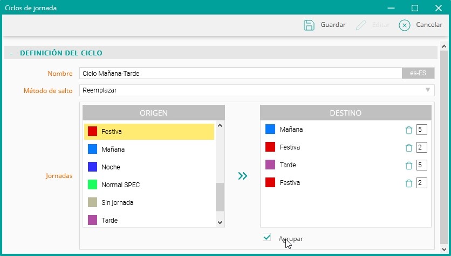Click the DESTINO column header
The height and width of the screenshot is (256, 451).
tap(345, 112)
